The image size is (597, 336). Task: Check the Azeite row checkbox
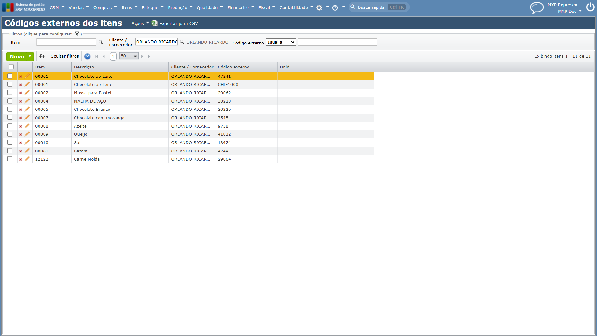[x=10, y=126]
